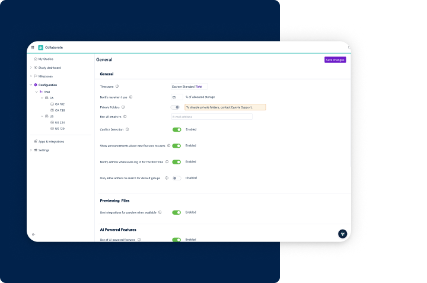Show info for default groups search setting
This screenshot has width=427, height=283.
[x=167, y=178]
